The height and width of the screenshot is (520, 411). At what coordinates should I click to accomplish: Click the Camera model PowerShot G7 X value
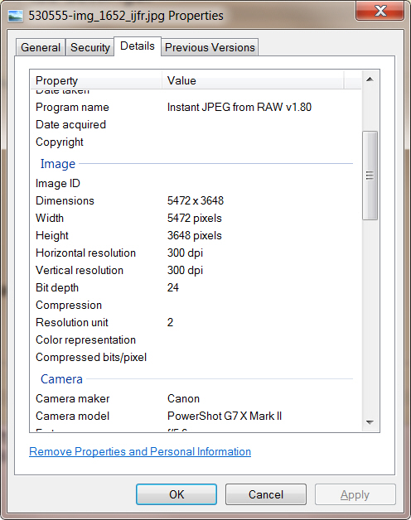coord(225,416)
